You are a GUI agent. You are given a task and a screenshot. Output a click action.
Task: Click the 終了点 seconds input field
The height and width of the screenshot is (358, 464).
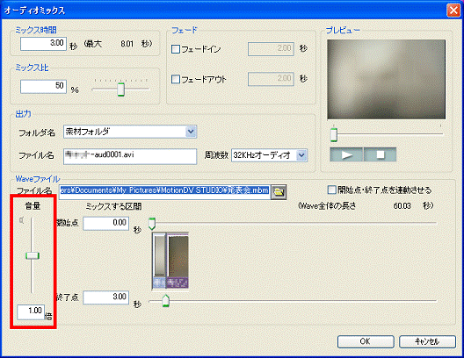[x=106, y=297]
